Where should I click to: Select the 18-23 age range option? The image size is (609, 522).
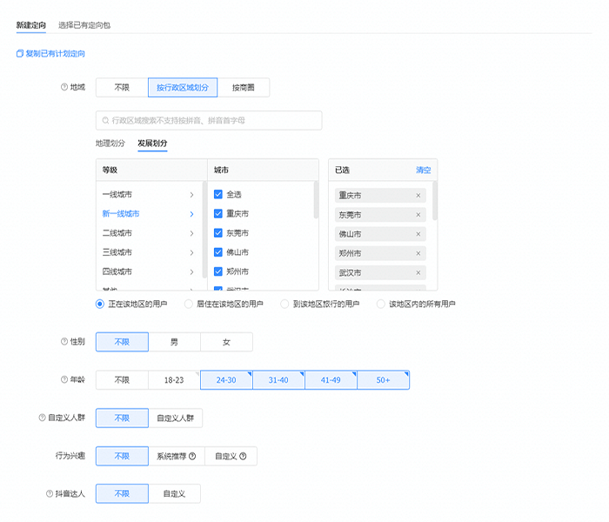coord(174,380)
